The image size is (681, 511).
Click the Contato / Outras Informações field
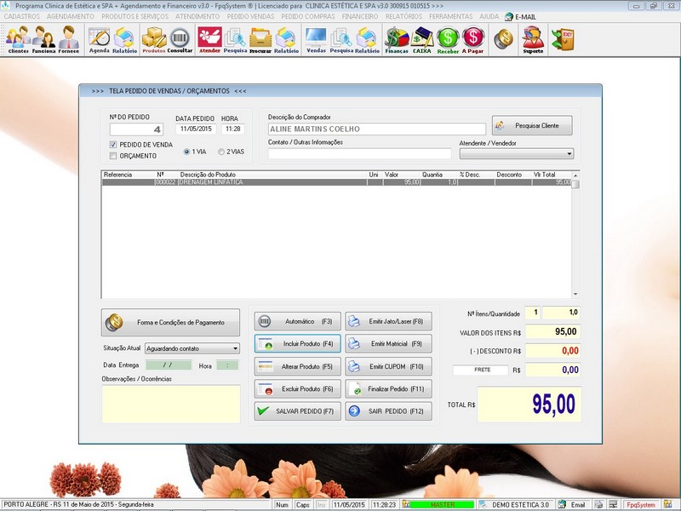tap(359, 153)
